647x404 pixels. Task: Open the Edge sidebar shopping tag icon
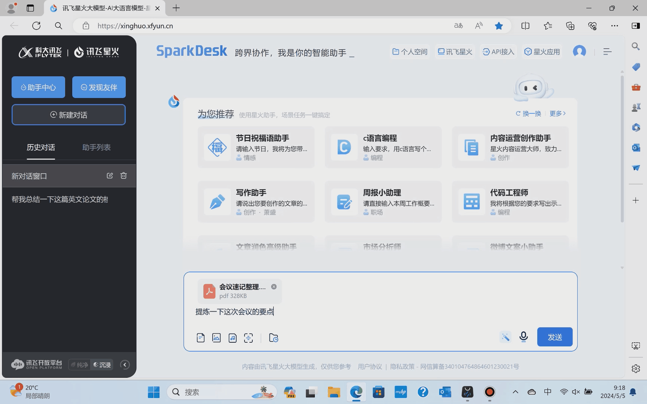636,67
